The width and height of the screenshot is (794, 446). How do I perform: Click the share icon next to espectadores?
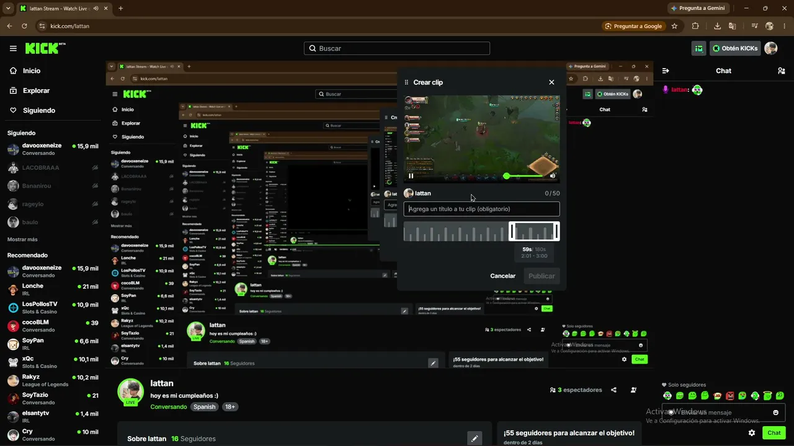point(613,390)
